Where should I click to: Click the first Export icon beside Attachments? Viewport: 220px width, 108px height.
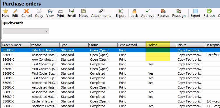pos(121,11)
